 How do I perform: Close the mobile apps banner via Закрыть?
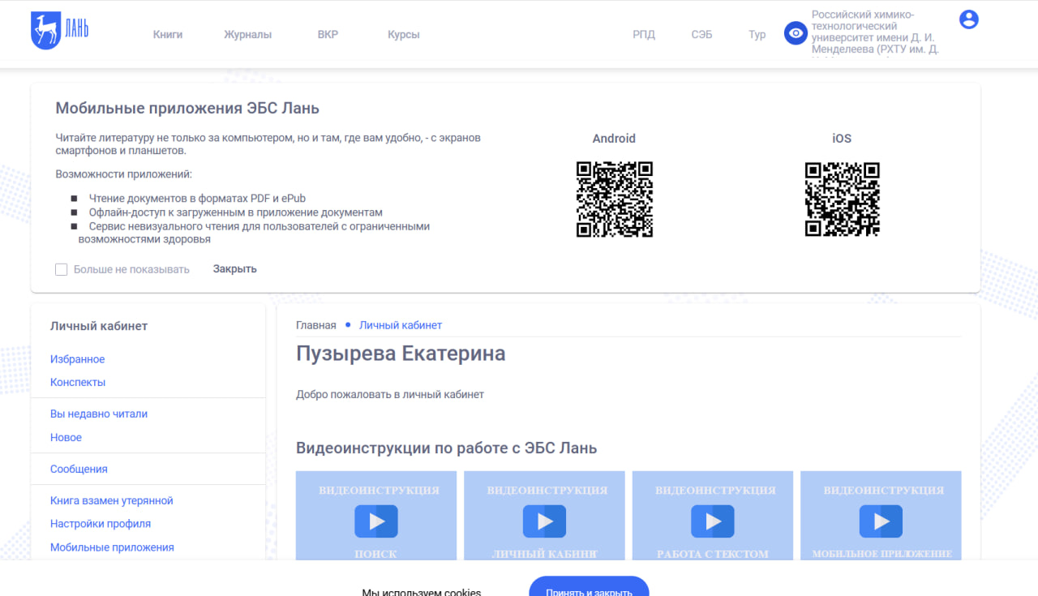(234, 269)
